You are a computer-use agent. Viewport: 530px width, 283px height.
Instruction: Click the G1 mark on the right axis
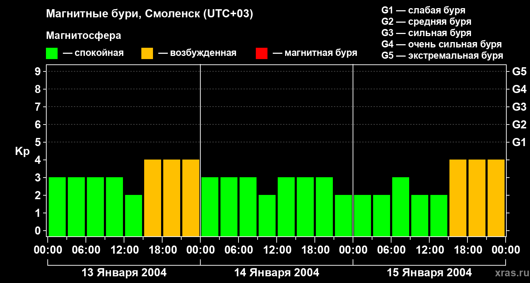(519, 142)
